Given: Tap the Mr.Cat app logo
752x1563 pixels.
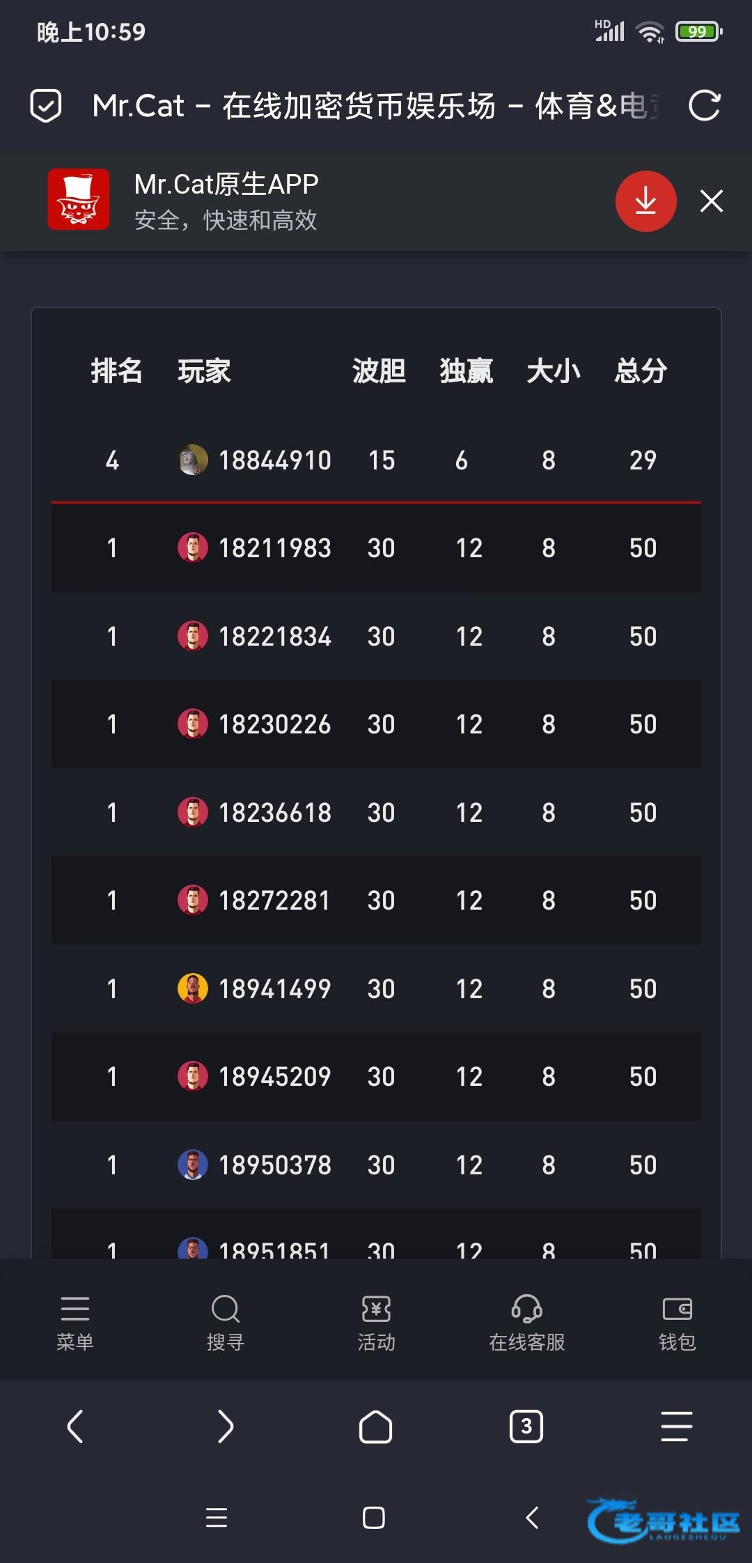Looking at the screenshot, I should point(79,199).
